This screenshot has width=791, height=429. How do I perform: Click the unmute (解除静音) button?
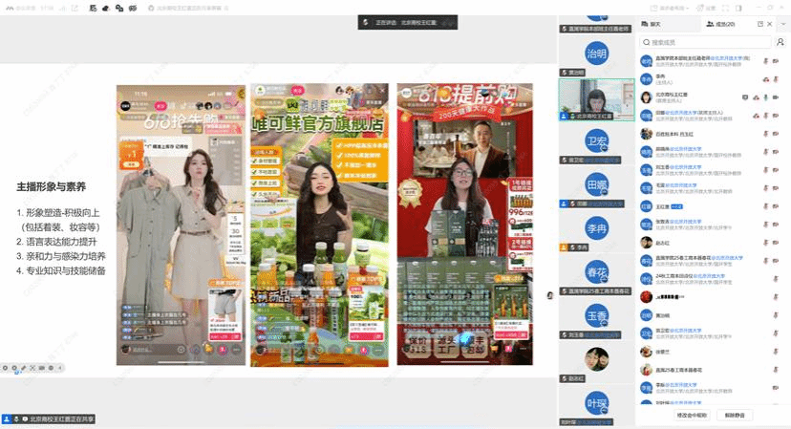pyautogui.click(x=735, y=415)
